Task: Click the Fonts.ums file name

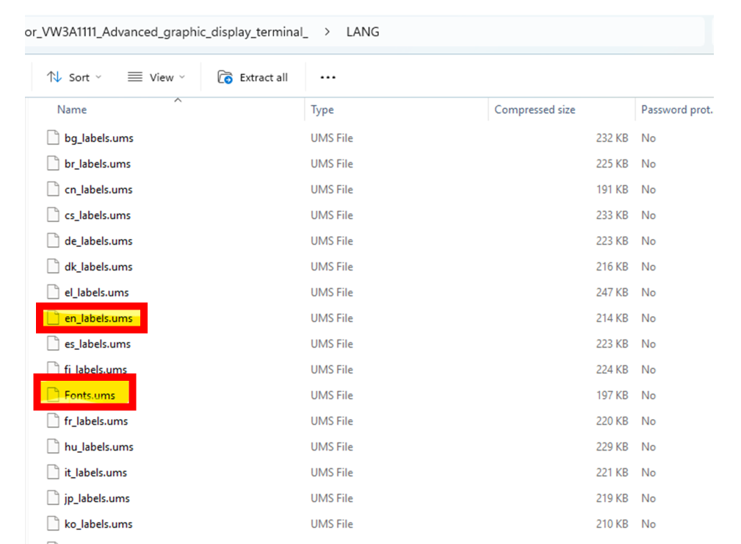Action: (90, 395)
